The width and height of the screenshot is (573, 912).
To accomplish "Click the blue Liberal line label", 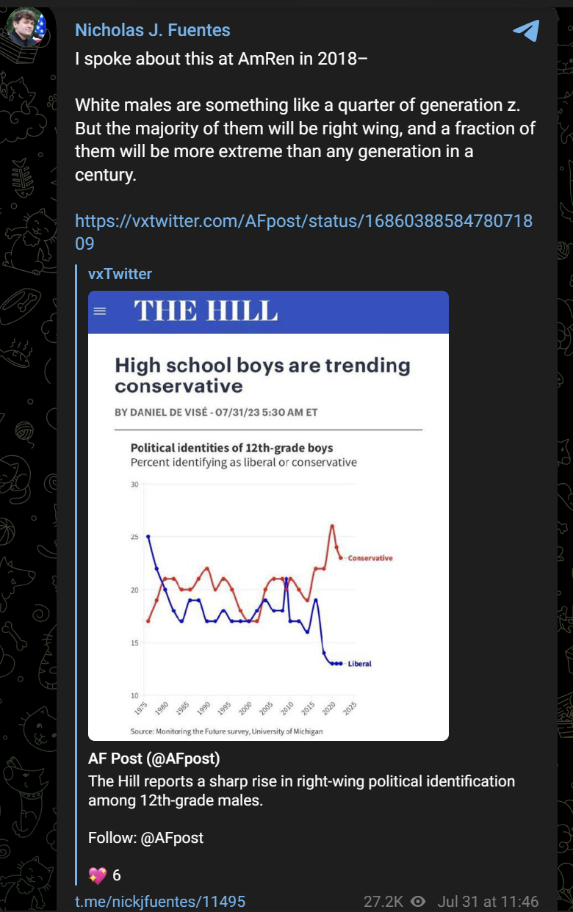I will pos(359,664).
